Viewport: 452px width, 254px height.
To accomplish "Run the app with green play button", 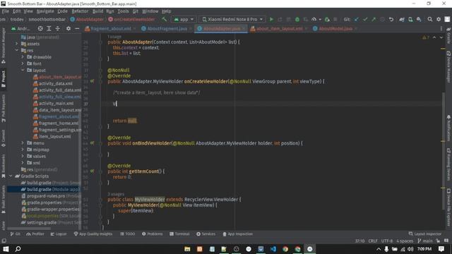I will coord(271,19).
